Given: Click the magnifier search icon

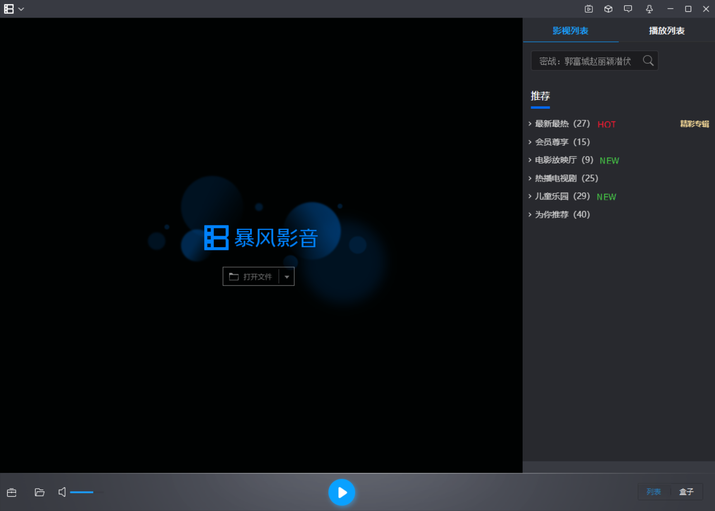Looking at the screenshot, I should point(648,60).
